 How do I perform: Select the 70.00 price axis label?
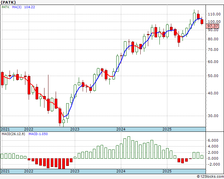point(213,50)
